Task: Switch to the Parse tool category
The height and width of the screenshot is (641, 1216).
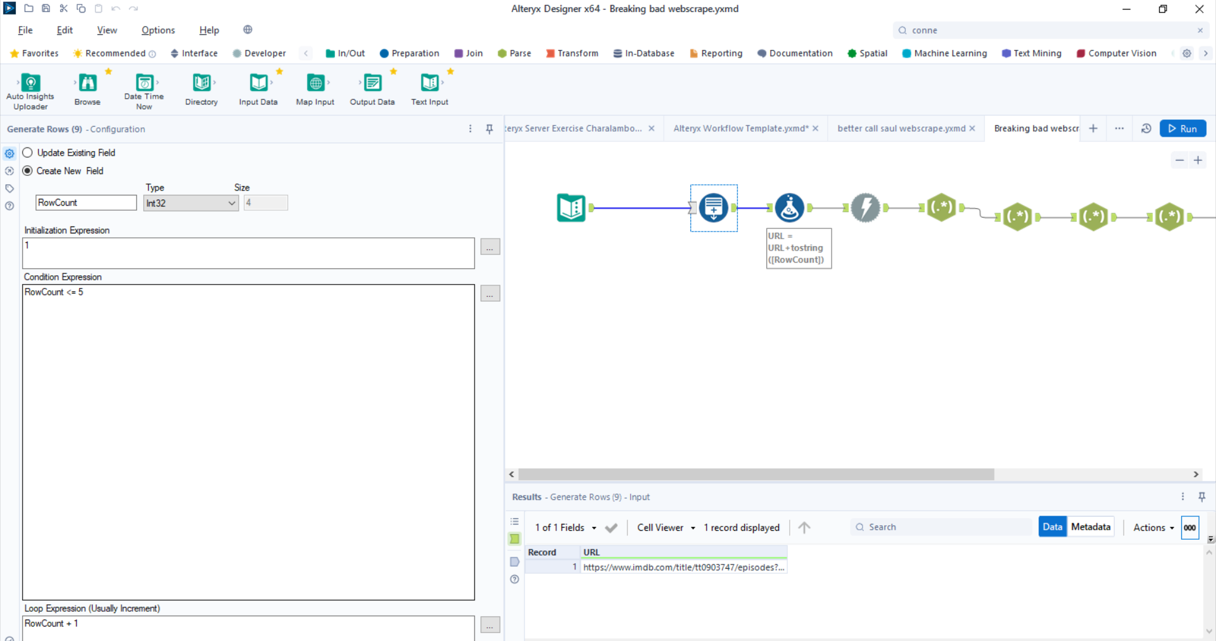Action: tap(514, 53)
